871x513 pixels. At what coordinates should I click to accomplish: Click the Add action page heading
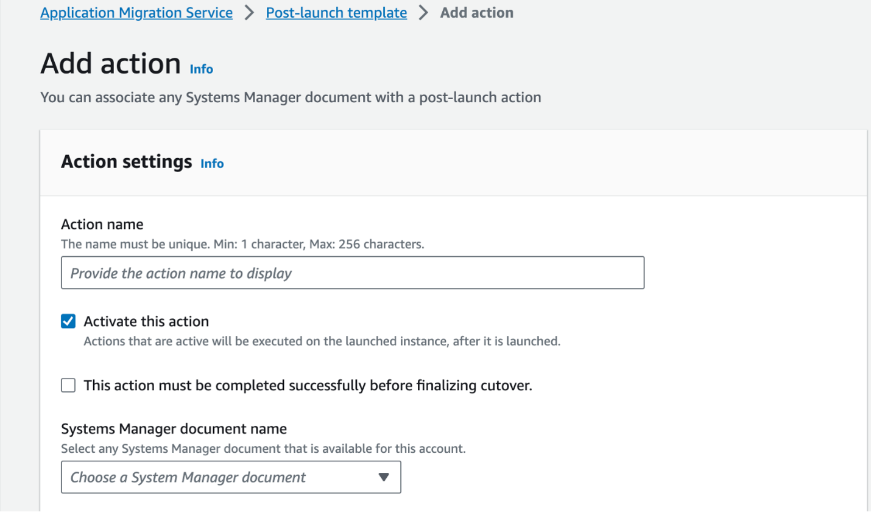coord(110,64)
